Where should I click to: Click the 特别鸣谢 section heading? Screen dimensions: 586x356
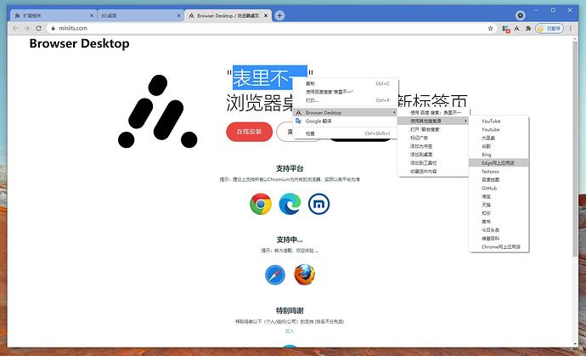coord(290,310)
